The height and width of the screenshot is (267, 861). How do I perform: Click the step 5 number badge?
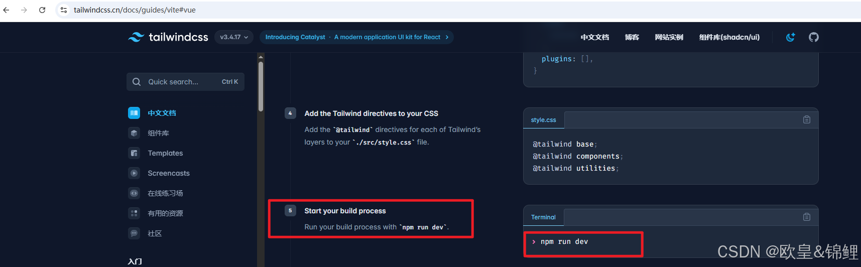tap(290, 211)
